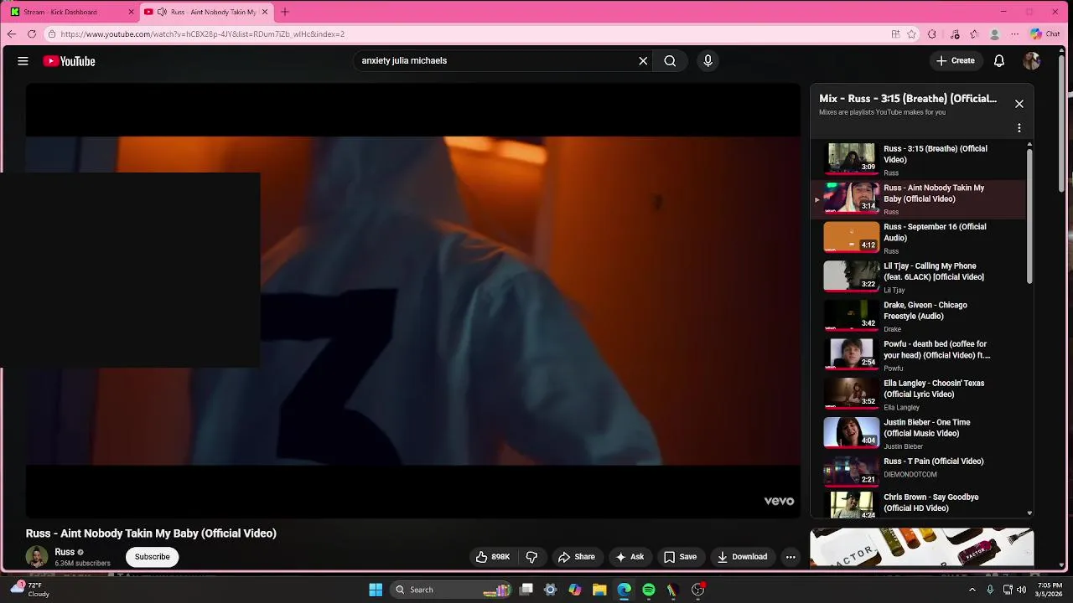Viewport: 1073px width, 603px height.
Task: Open the taskbar clock showing 7:05 PM
Action: click(1050, 590)
